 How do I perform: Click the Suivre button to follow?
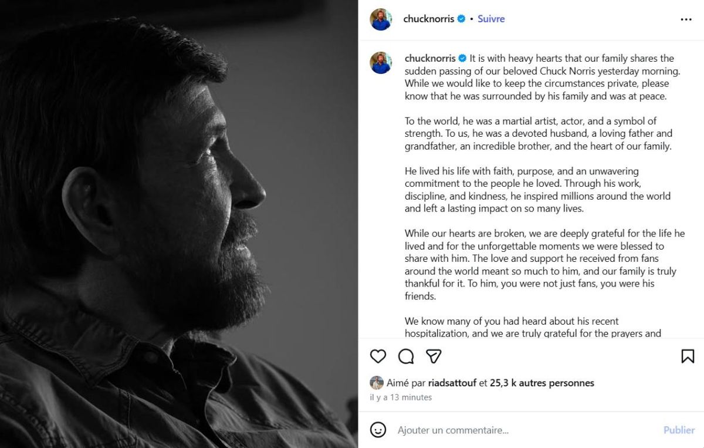coord(491,18)
